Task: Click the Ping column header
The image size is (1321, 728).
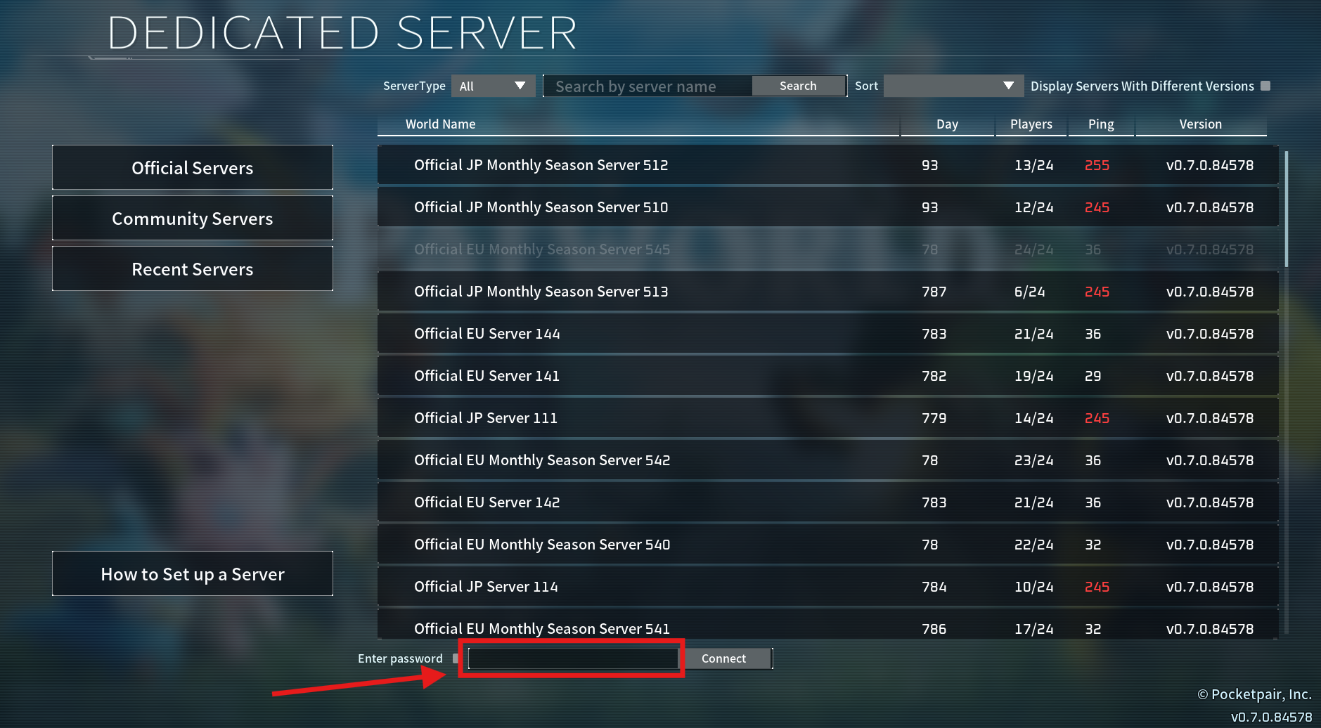Action: [1100, 124]
